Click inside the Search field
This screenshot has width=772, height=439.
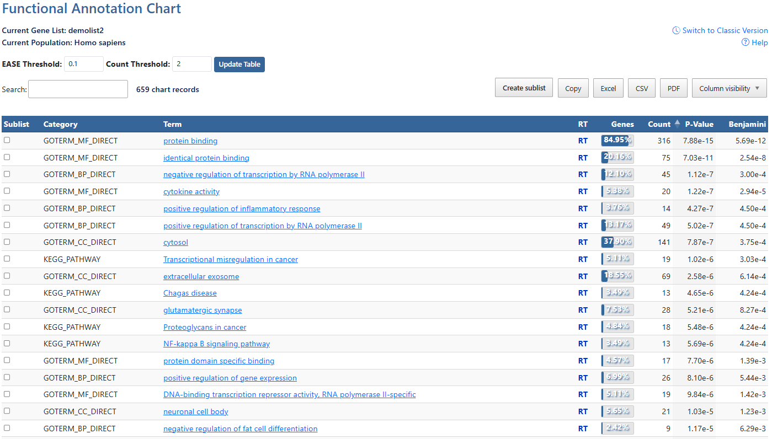77,89
